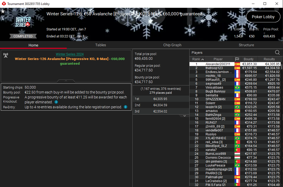
Task: Click the flag icon in xaneta7's row
Action: [x=237, y=150]
